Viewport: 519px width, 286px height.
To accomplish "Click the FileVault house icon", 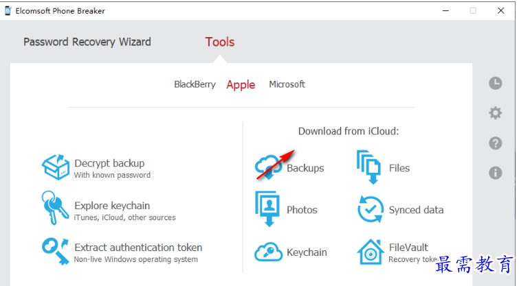I will pyautogui.click(x=371, y=252).
